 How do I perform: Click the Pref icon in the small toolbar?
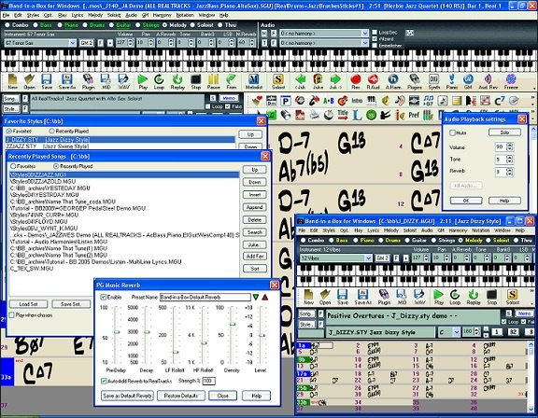(414, 115)
